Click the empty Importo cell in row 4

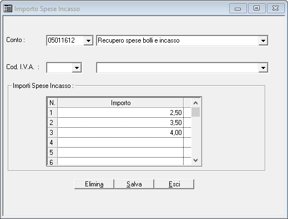pos(120,143)
